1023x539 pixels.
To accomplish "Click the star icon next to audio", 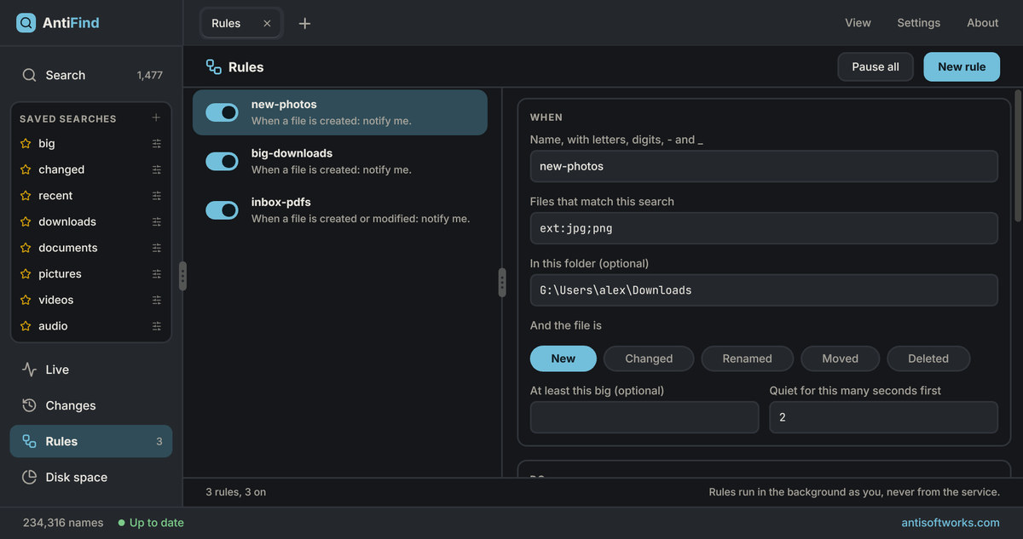I will (x=26, y=326).
